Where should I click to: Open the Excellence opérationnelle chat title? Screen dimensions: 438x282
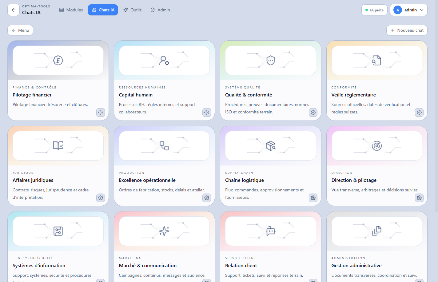(147, 180)
